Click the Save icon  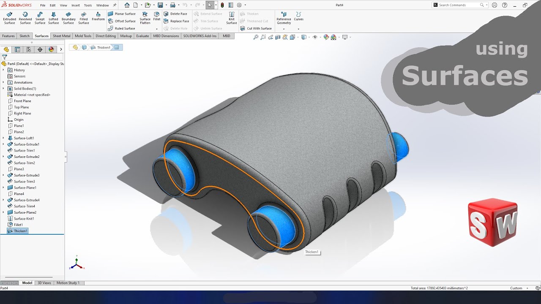[x=160, y=5]
